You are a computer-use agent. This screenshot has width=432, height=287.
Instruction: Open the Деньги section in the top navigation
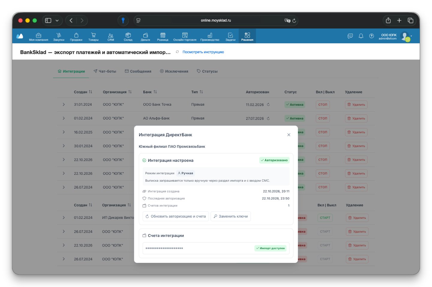point(145,37)
